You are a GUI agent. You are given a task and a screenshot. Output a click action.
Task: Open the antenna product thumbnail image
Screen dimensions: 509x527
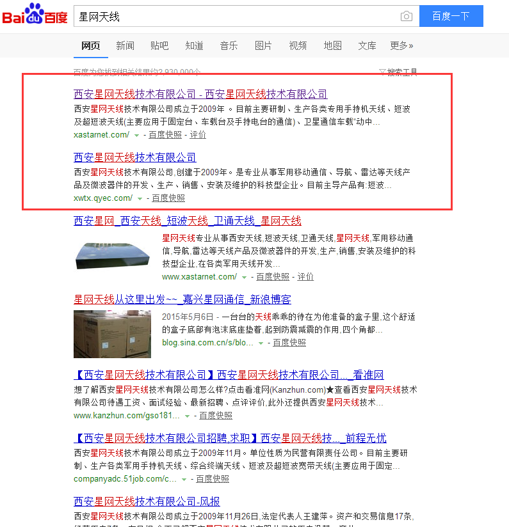(x=112, y=255)
